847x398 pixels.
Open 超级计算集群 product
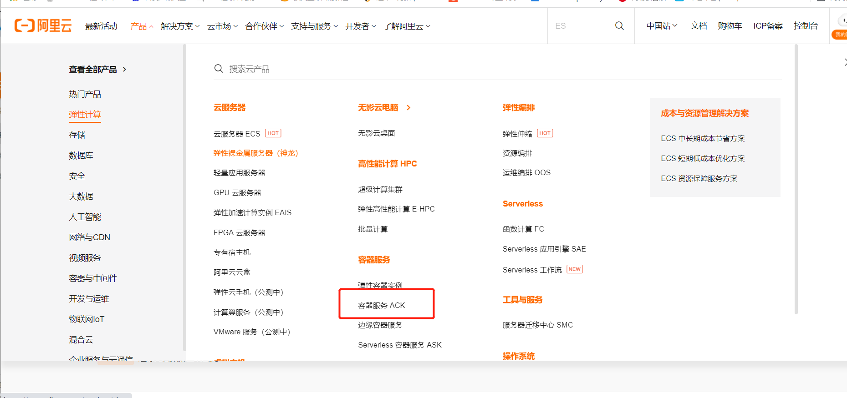(380, 190)
